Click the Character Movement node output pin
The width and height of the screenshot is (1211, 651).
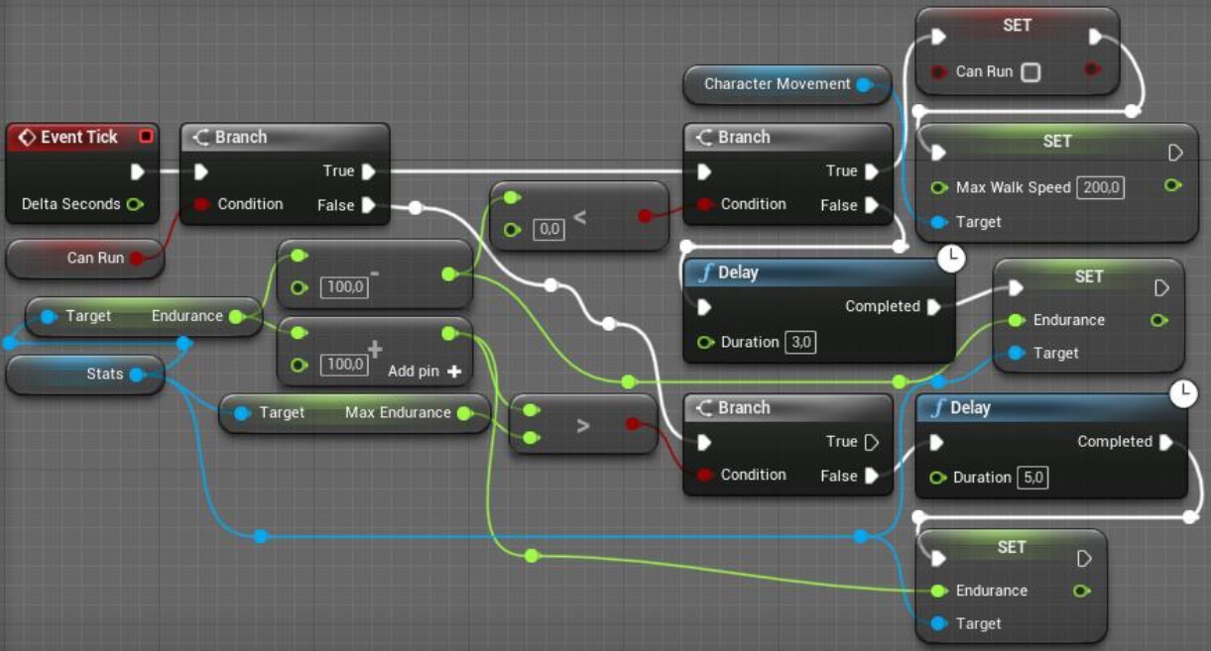coord(864,84)
